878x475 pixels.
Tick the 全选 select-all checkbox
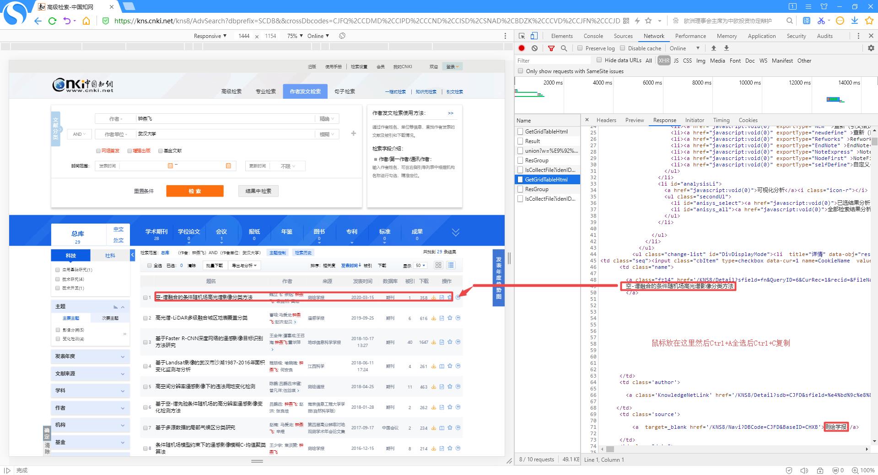tap(149, 265)
